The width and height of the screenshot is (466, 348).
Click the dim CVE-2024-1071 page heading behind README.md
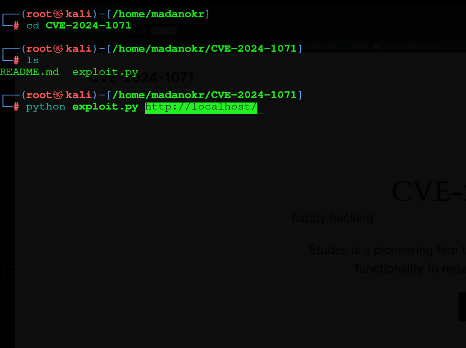[141, 78]
